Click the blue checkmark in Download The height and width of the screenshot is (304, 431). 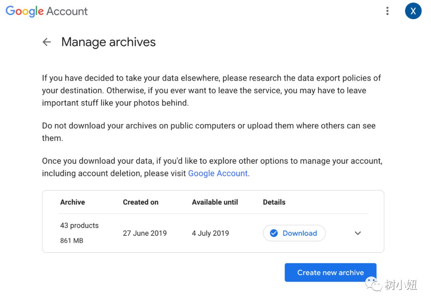(274, 233)
